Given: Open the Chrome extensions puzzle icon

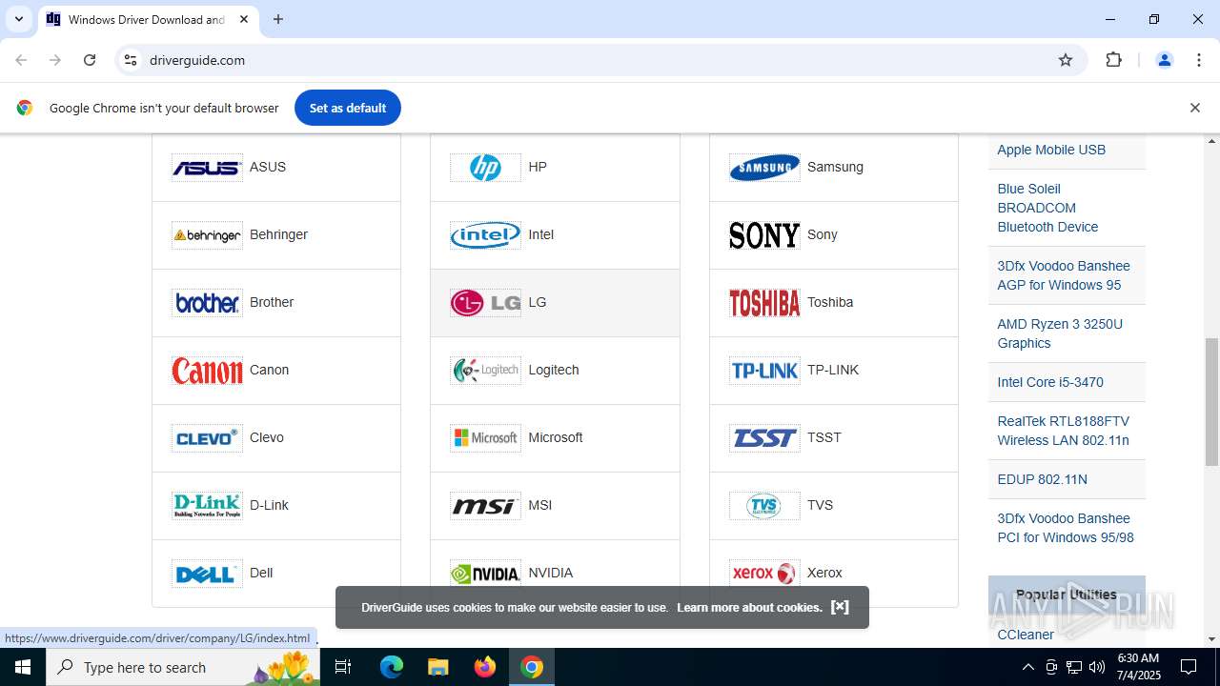Looking at the screenshot, I should coord(1113,60).
